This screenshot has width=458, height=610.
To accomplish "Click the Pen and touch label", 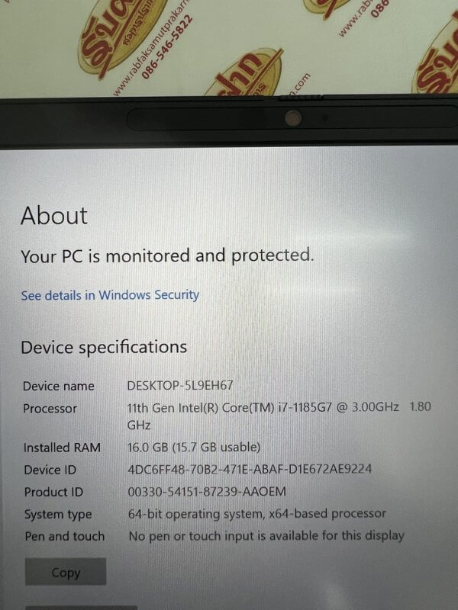I will pyautogui.click(x=65, y=537).
